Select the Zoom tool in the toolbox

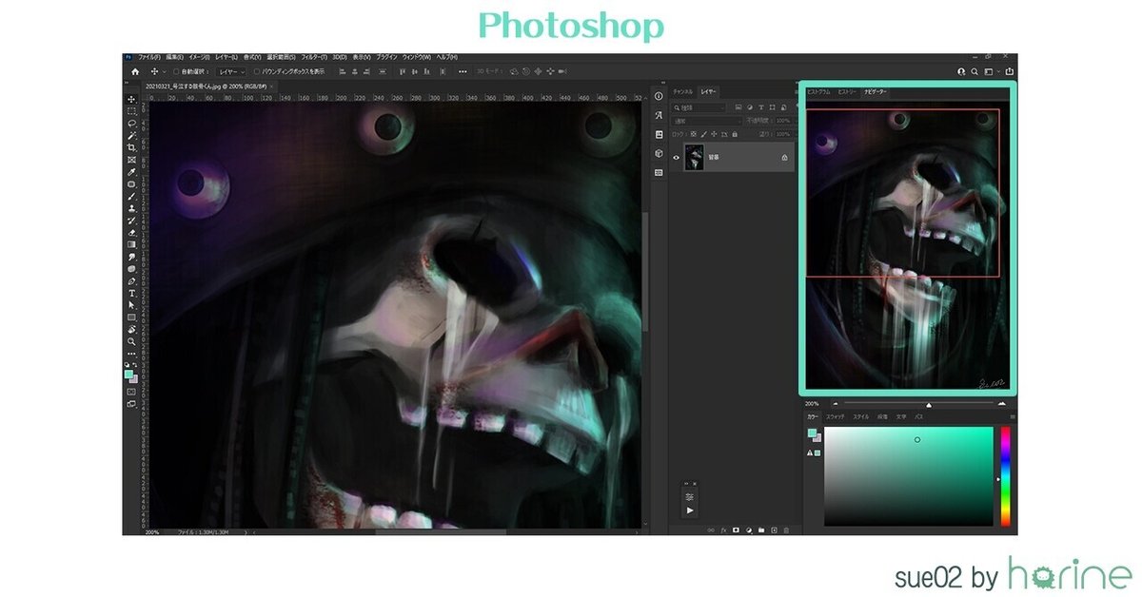click(x=131, y=341)
